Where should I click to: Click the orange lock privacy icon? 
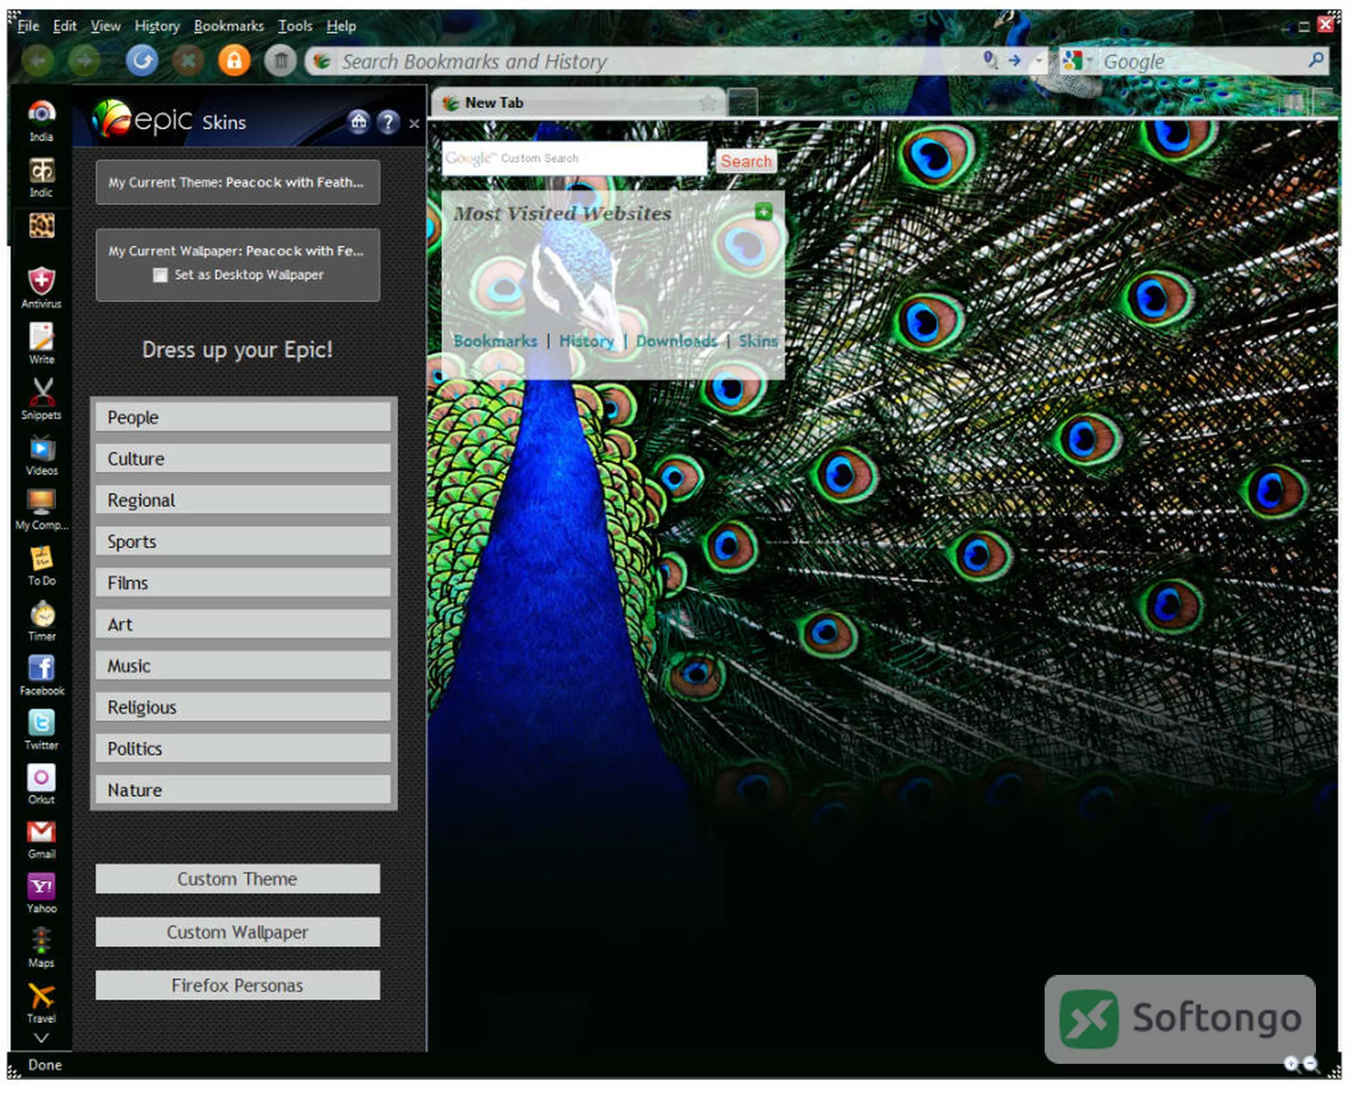point(234,61)
